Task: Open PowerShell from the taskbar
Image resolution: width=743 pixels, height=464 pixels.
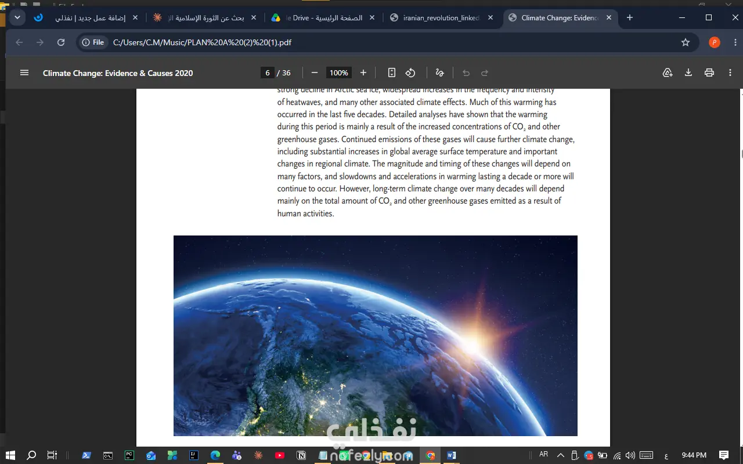Action: pyautogui.click(x=86, y=455)
